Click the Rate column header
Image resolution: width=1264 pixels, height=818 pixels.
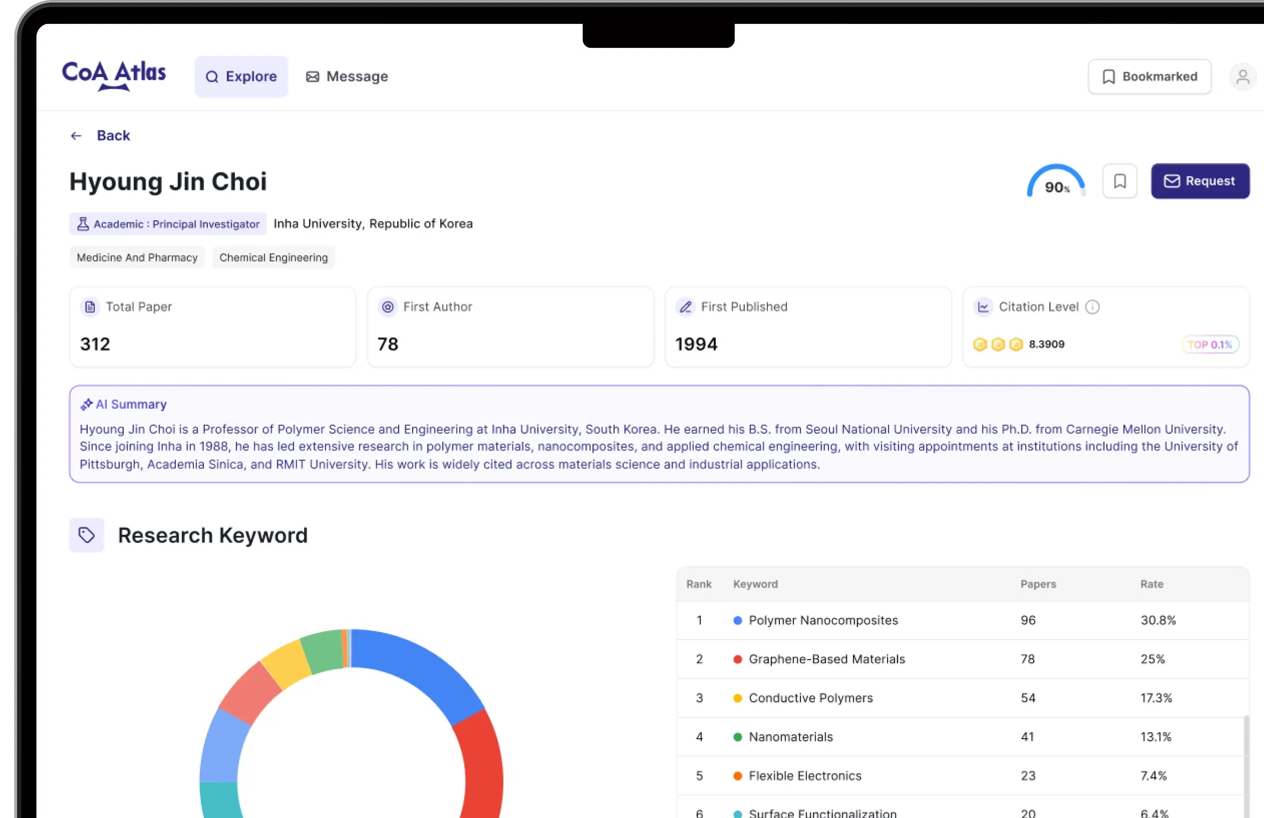pyautogui.click(x=1151, y=584)
